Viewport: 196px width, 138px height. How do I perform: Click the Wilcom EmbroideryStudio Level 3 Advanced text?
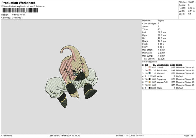tap(23, 7)
